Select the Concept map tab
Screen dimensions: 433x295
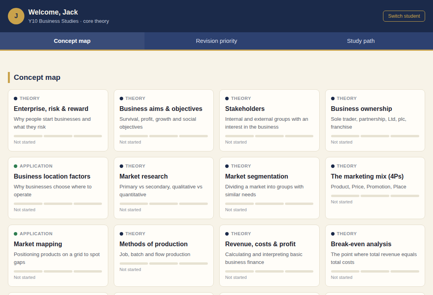point(72,41)
